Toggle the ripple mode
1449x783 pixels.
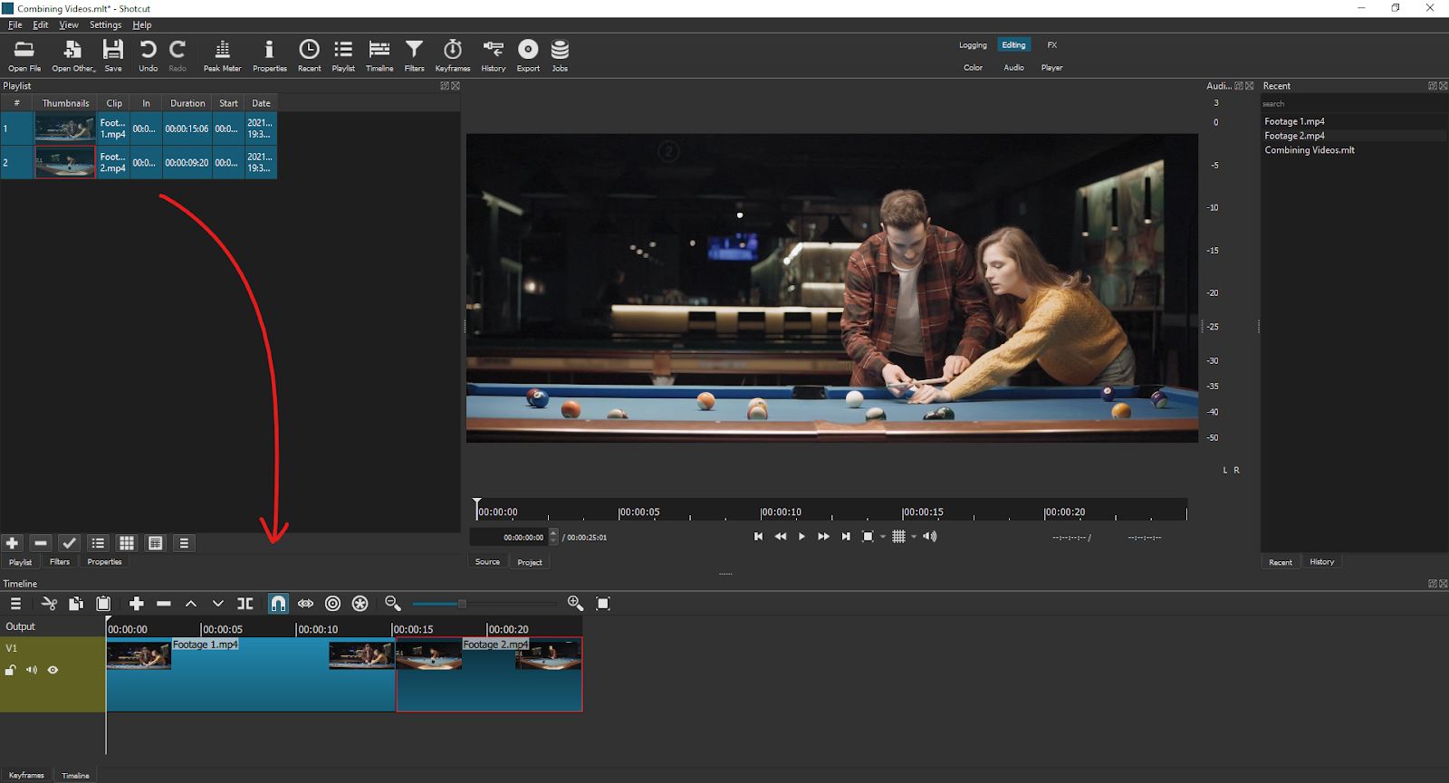point(333,604)
